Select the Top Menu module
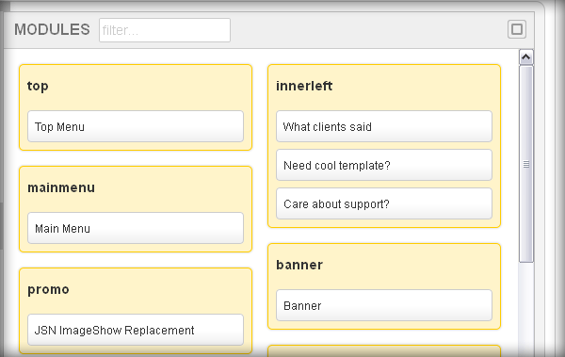Viewport: 565px width, 357px height. (x=136, y=126)
